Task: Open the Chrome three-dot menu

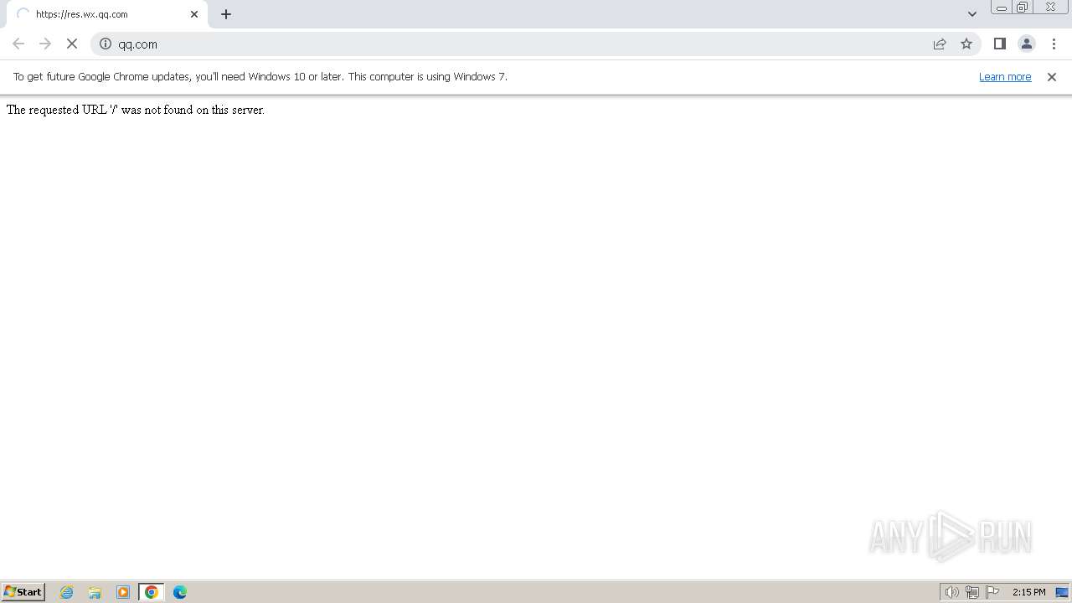Action: click(x=1054, y=44)
